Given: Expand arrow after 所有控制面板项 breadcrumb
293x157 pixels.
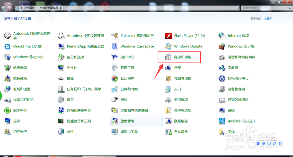Looking at the screenshot, I should pos(61,8).
